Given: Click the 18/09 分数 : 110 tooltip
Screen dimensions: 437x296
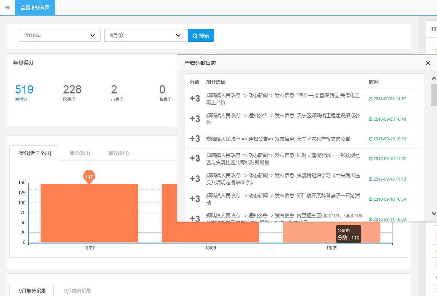Looking at the screenshot, I should (x=348, y=234).
